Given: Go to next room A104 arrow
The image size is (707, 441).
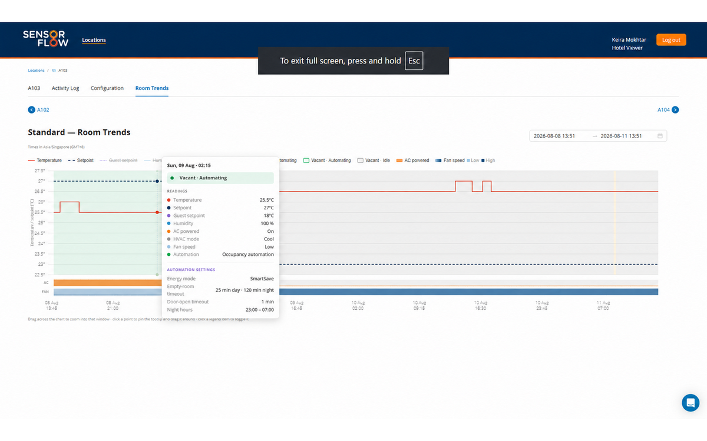Looking at the screenshot, I should [675, 109].
